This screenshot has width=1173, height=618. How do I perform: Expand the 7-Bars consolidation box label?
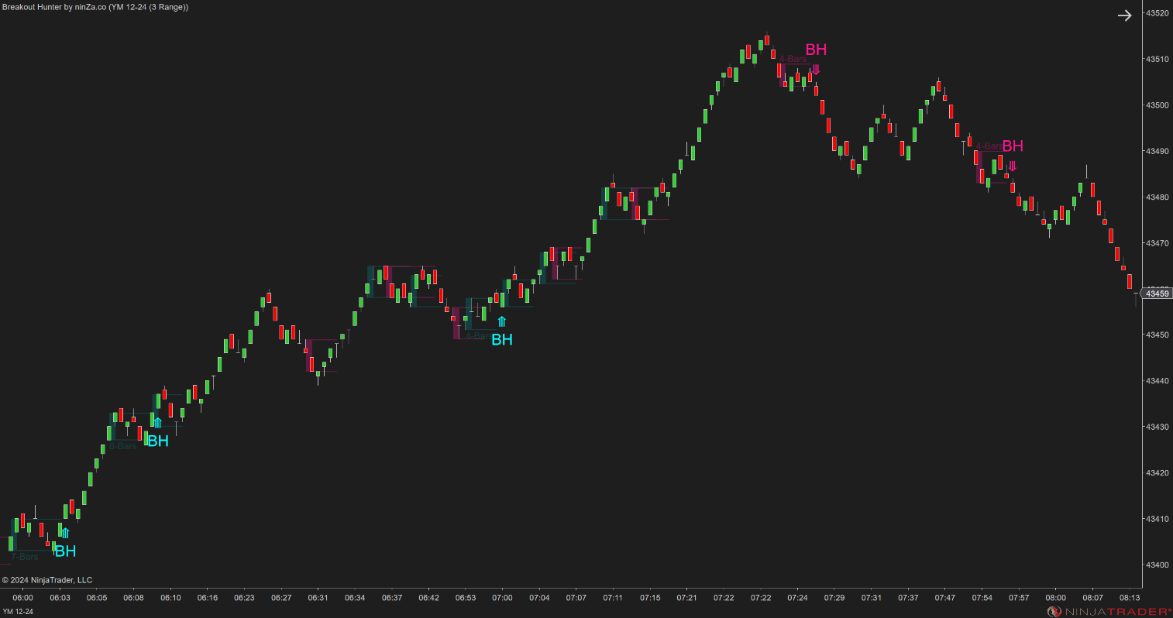tap(23, 556)
